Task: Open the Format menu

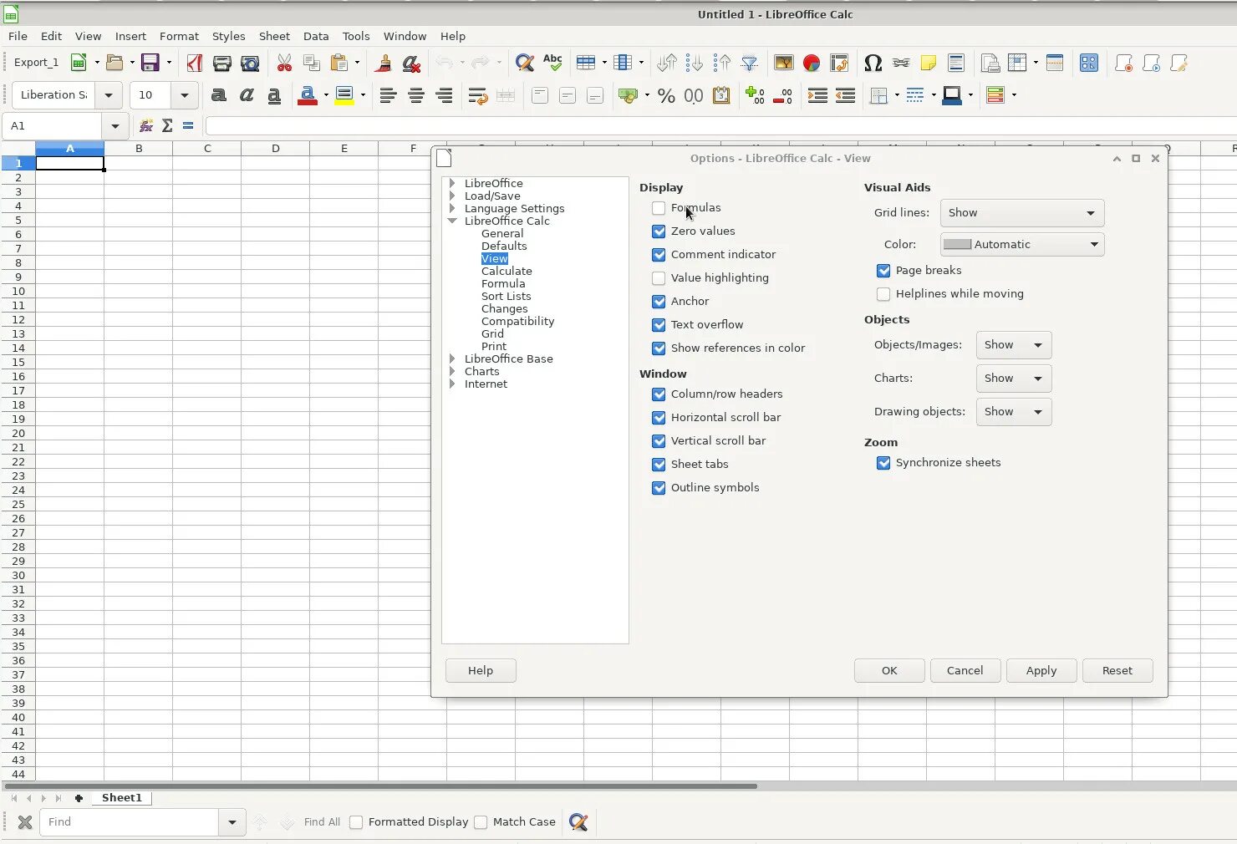Action: [179, 36]
